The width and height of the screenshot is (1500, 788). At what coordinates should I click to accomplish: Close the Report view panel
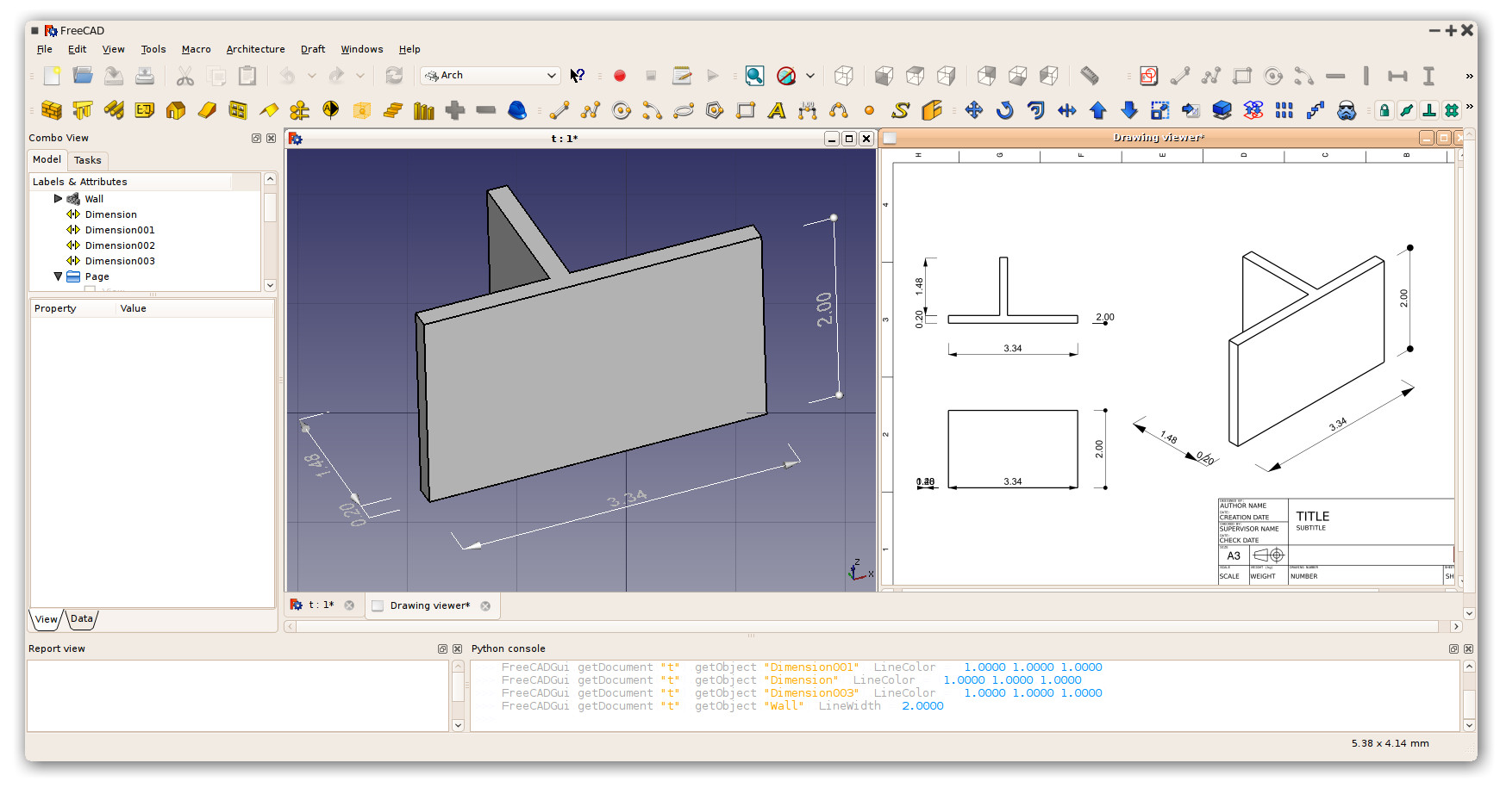pyautogui.click(x=457, y=648)
